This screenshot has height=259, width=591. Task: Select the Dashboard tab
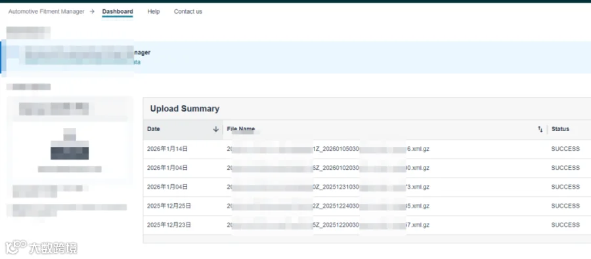coord(118,12)
